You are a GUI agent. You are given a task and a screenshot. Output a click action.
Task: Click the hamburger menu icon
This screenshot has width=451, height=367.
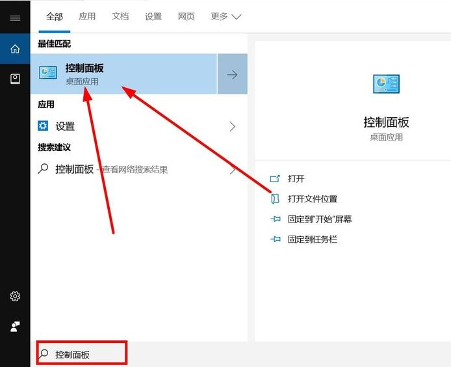15,18
